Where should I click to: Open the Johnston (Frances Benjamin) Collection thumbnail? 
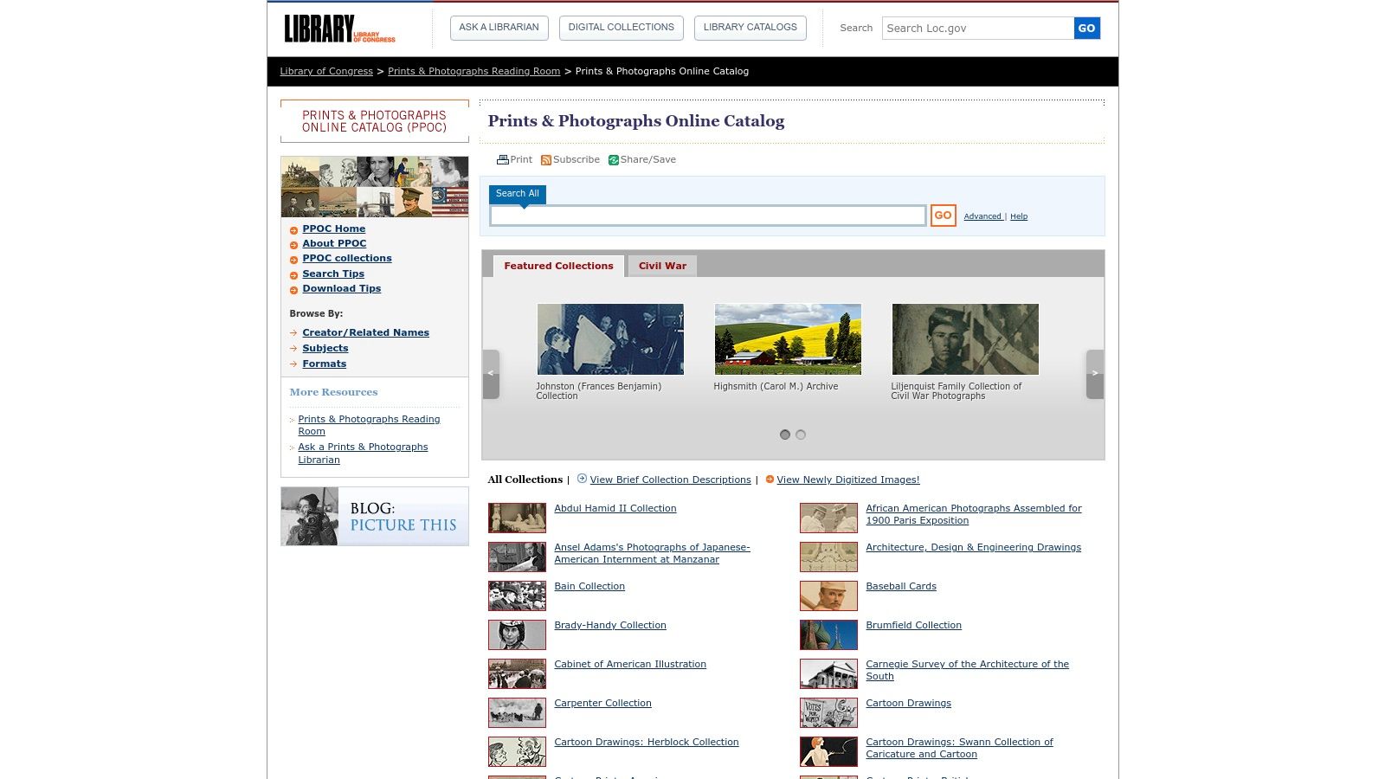(610, 339)
